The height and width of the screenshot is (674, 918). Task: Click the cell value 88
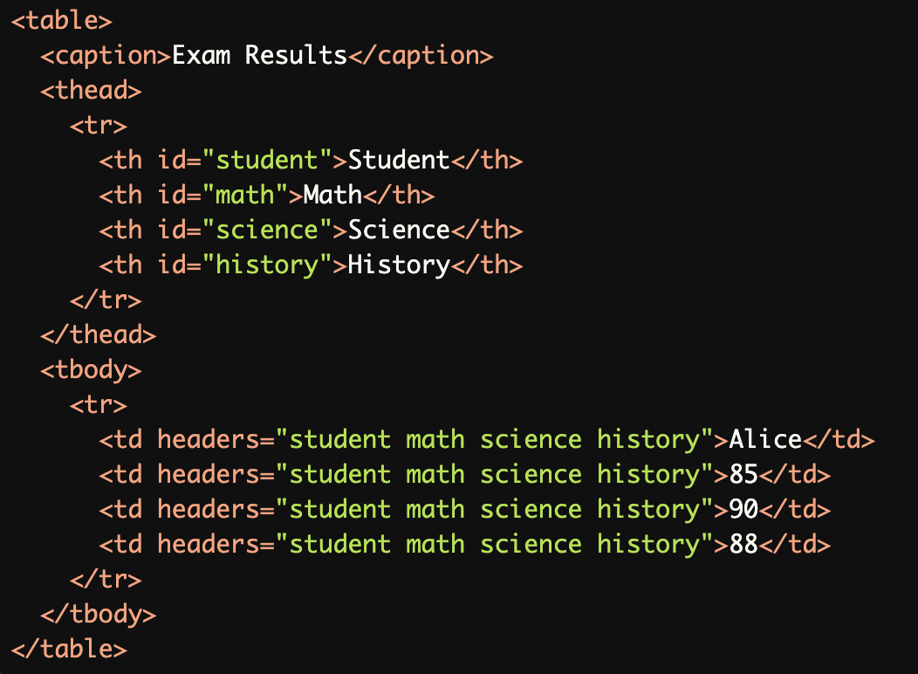click(743, 545)
